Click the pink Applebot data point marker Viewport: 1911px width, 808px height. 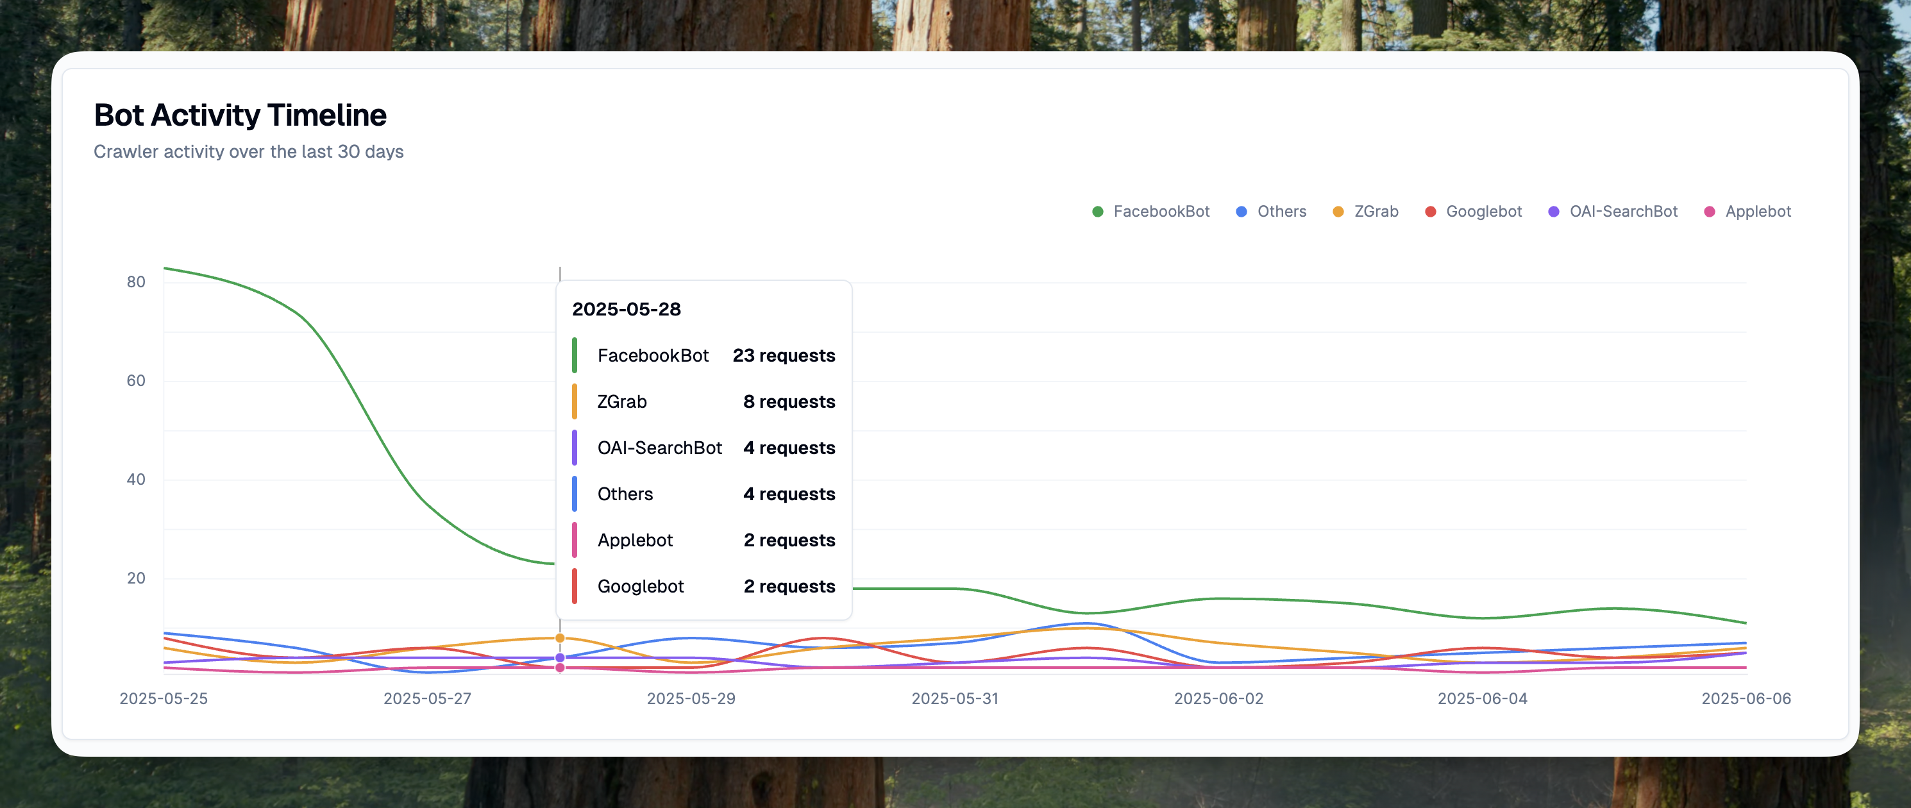560,668
